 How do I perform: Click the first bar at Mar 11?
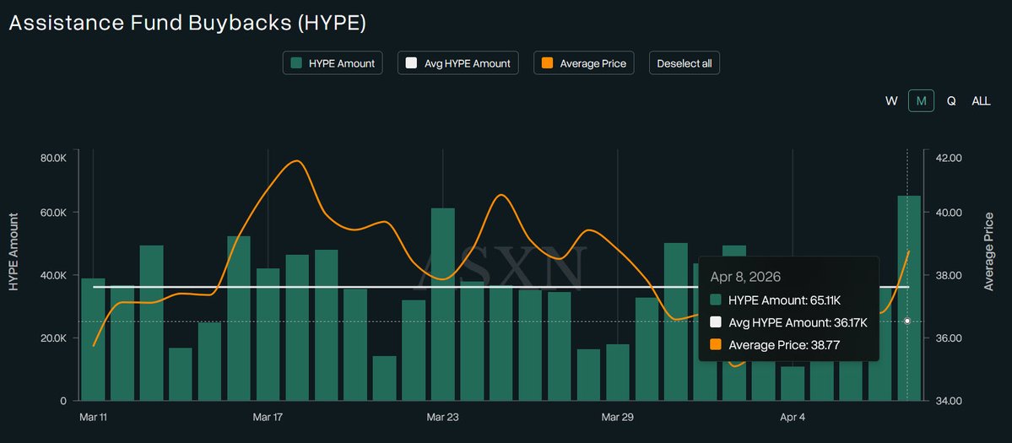coord(93,338)
